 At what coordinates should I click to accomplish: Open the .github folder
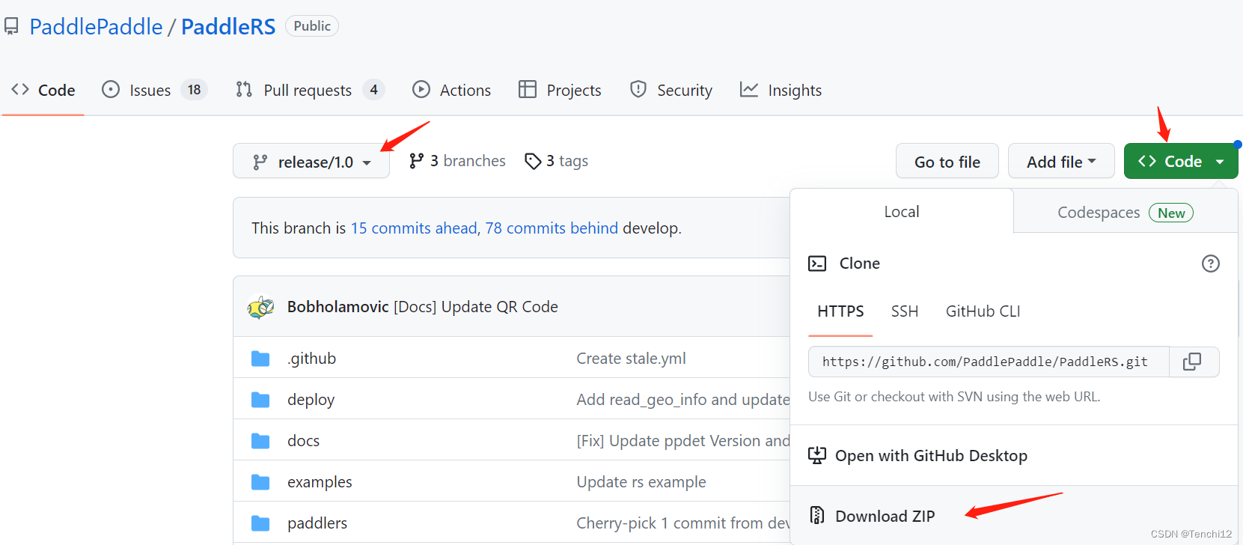(311, 359)
